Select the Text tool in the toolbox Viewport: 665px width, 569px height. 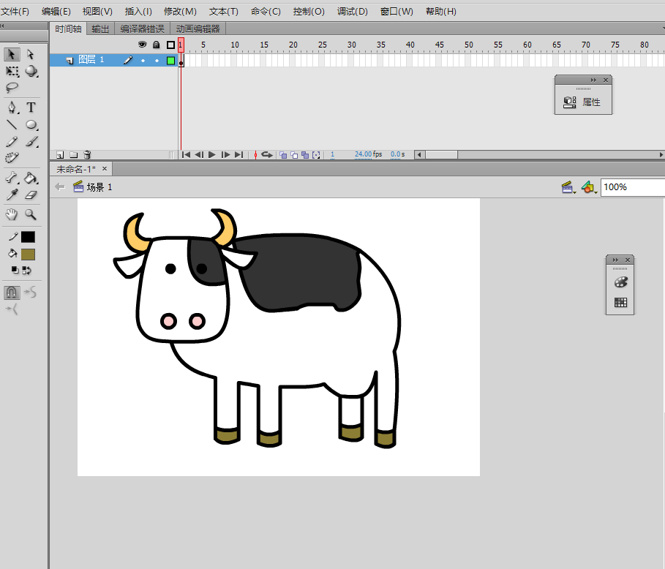(x=31, y=108)
